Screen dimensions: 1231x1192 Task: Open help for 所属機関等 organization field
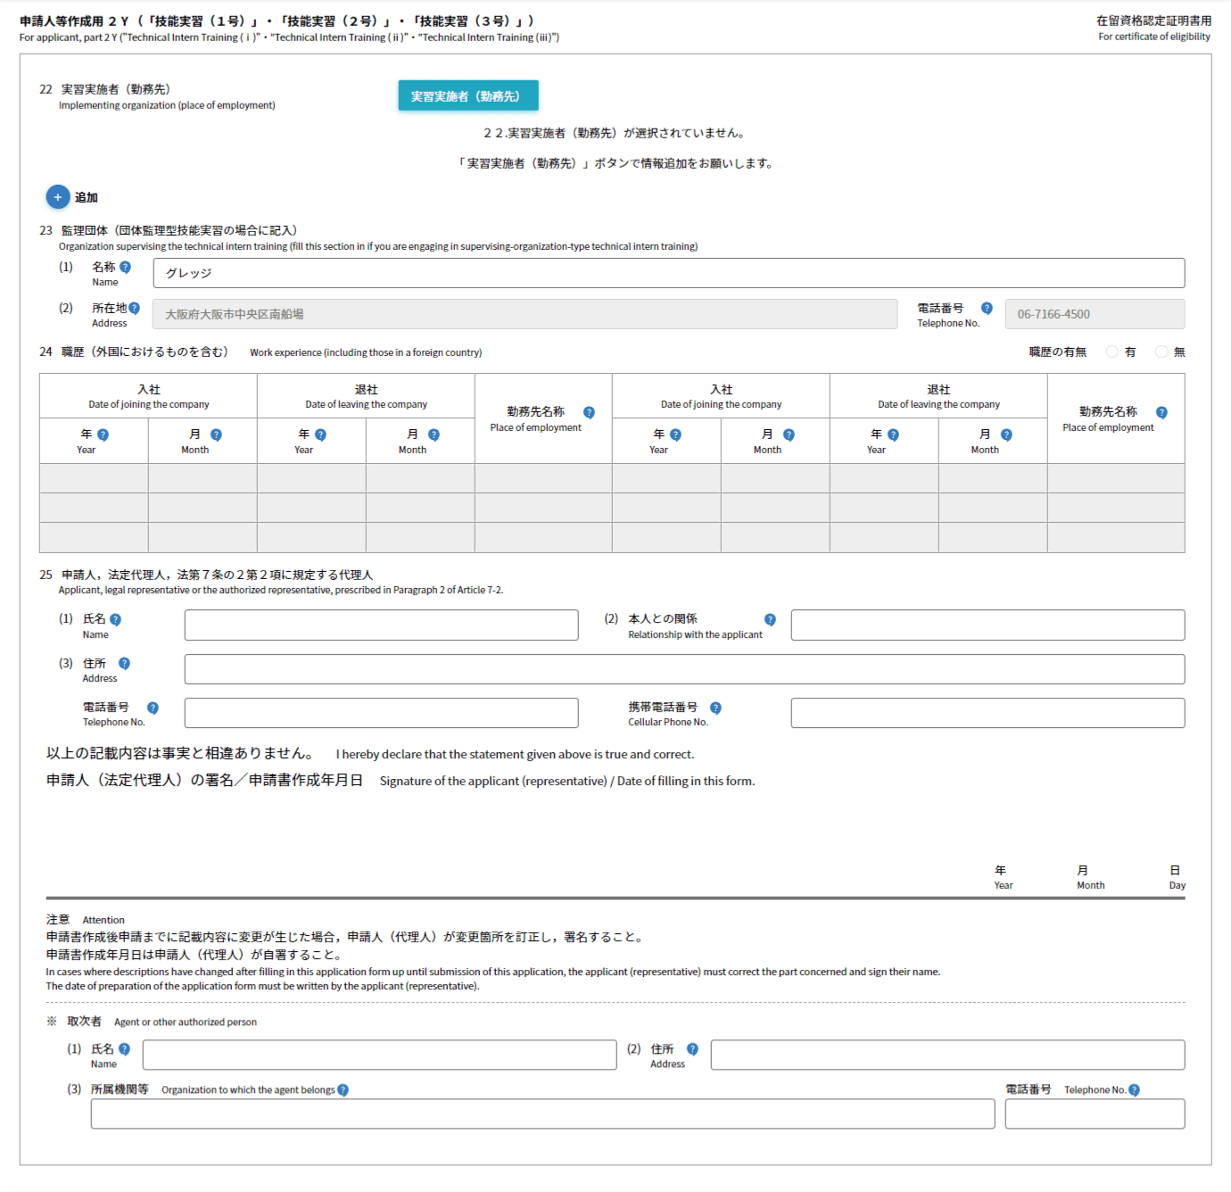point(343,1090)
